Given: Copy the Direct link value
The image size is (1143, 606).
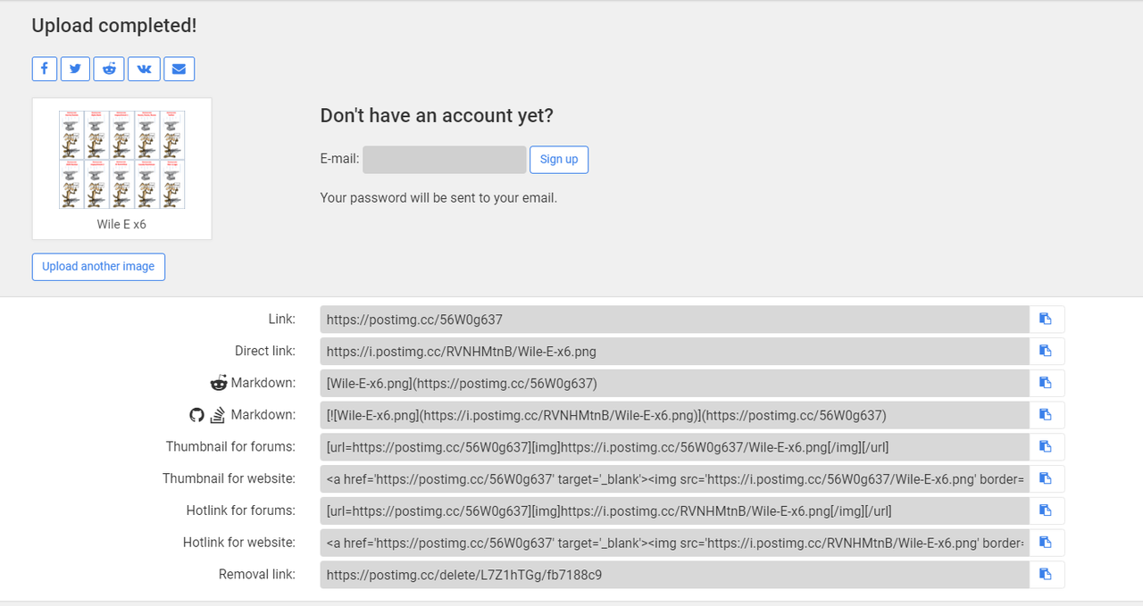Looking at the screenshot, I should pyautogui.click(x=1047, y=351).
